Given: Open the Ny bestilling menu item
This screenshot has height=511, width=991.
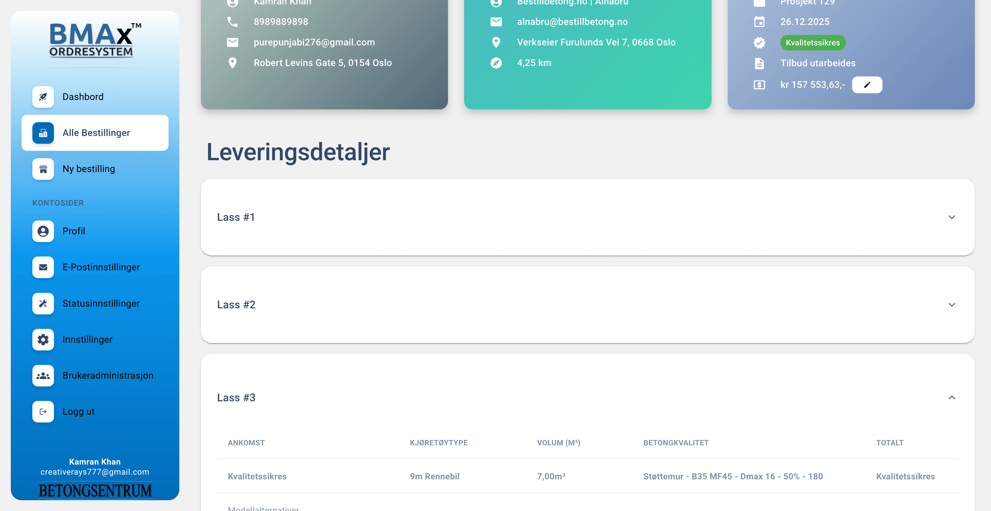Looking at the screenshot, I should click(x=88, y=169).
